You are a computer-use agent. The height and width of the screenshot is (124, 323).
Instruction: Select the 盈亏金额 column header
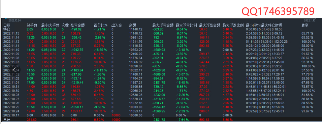click(x=77, y=25)
